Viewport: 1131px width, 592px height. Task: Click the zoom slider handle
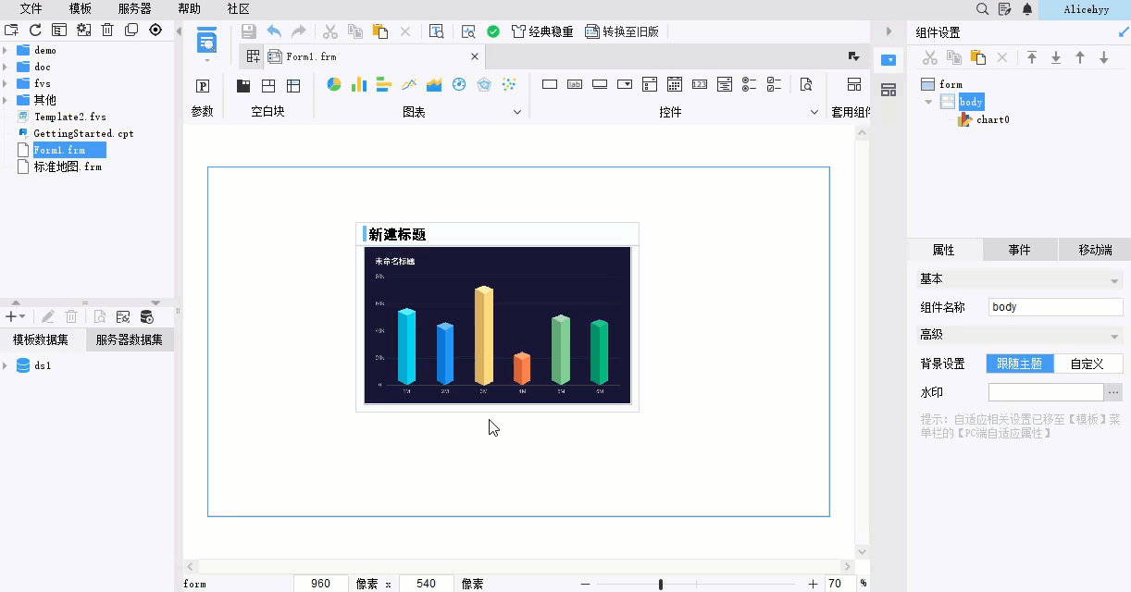pyautogui.click(x=661, y=584)
